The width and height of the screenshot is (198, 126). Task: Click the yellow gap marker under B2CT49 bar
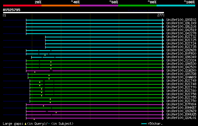coord(40,82)
